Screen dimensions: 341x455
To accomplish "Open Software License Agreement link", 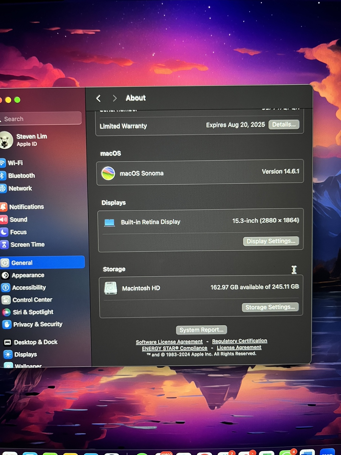I will coord(169,342).
